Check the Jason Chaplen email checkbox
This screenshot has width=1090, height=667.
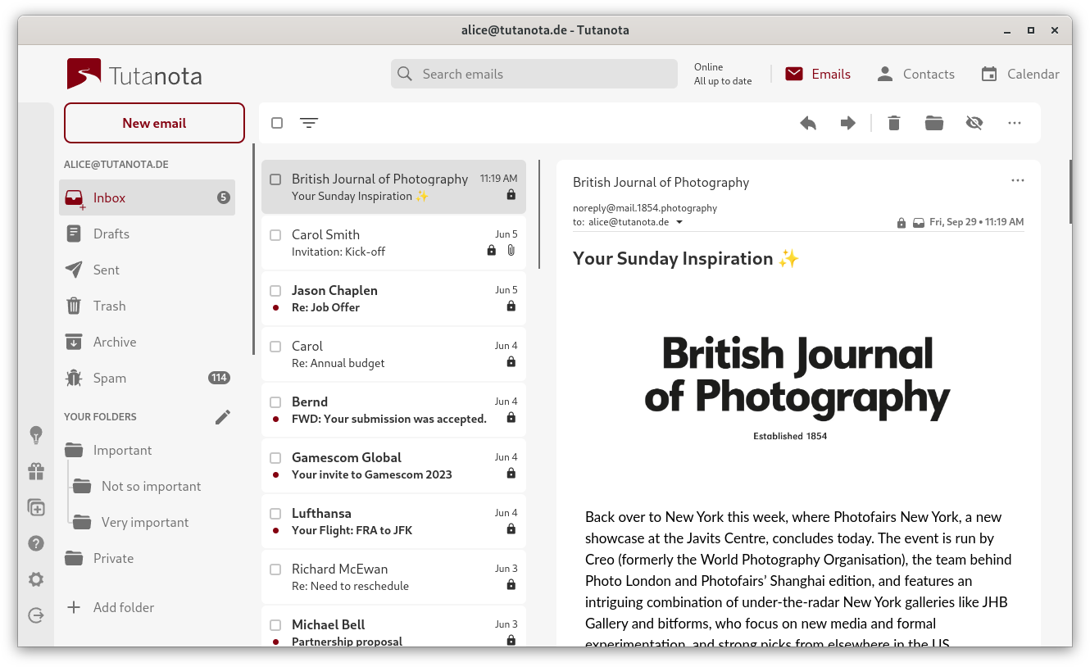[275, 290]
